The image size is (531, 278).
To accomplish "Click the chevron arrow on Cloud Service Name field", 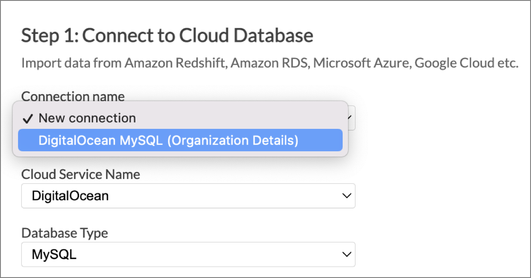I will 346,196.
